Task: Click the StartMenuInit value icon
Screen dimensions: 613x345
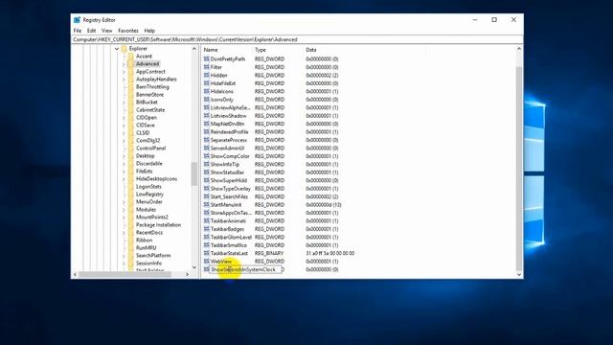Action: pyautogui.click(x=207, y=204)
